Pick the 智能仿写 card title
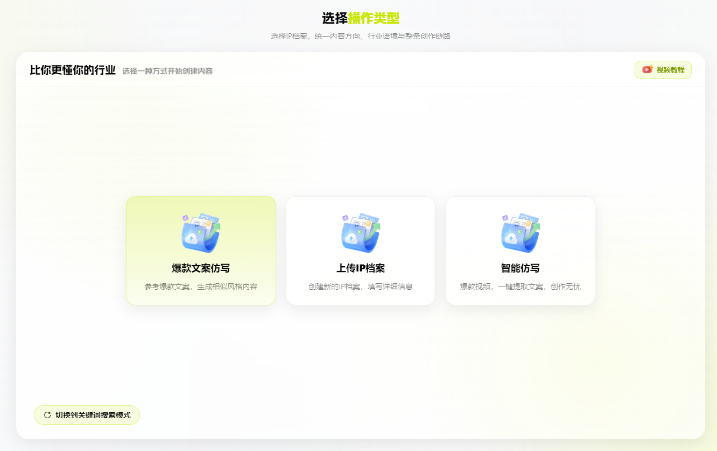Image resolution: width=717 pixels, height=451 pixels. click(520, 268)
